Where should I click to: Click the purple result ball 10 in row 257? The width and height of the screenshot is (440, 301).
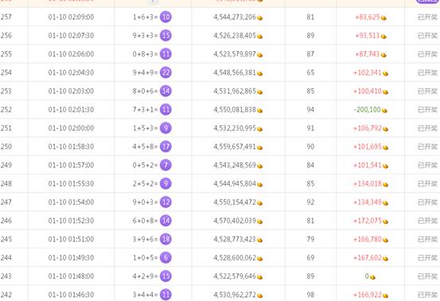pos(165,18)
